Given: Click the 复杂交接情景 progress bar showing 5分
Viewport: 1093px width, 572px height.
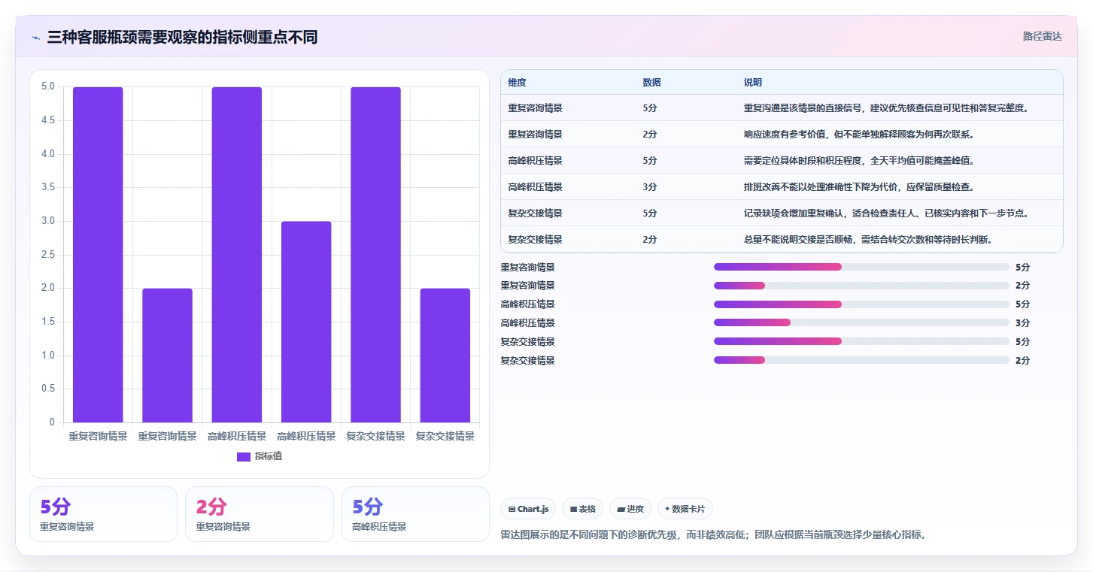Looking at the screenshot, I should pyautogui.click(x=861, y=342).
